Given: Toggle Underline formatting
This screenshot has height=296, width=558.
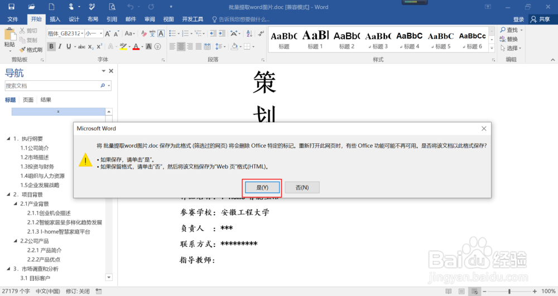Looking at the screenshot, I should tap(68, 47).
